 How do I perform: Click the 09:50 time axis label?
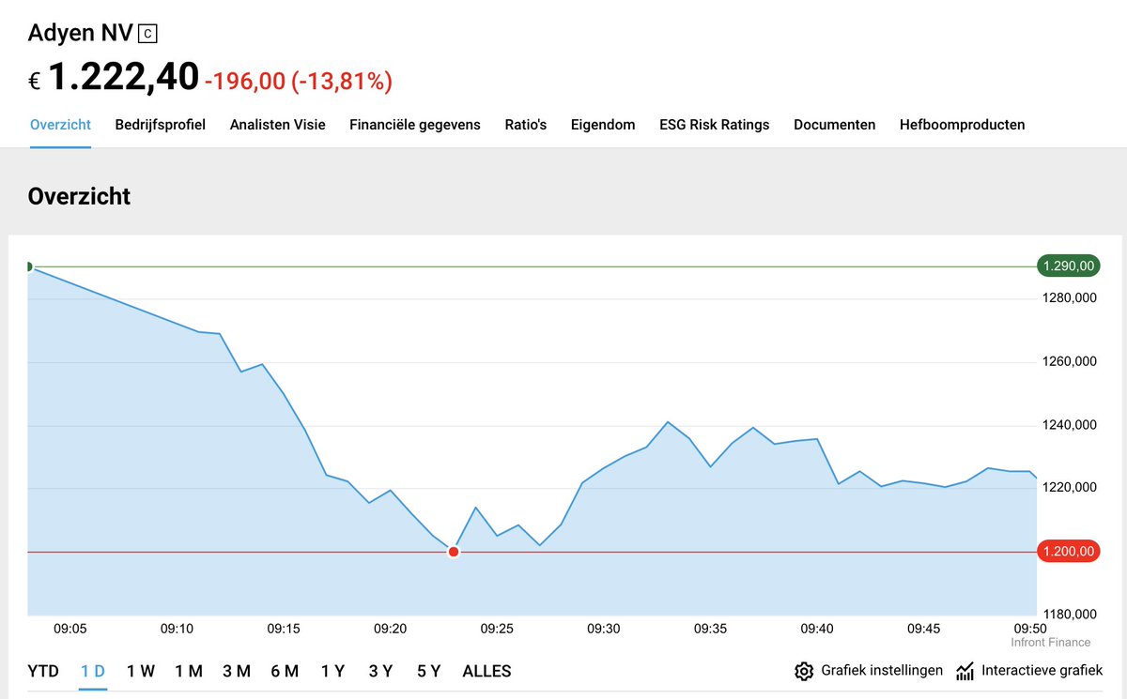1030,629
